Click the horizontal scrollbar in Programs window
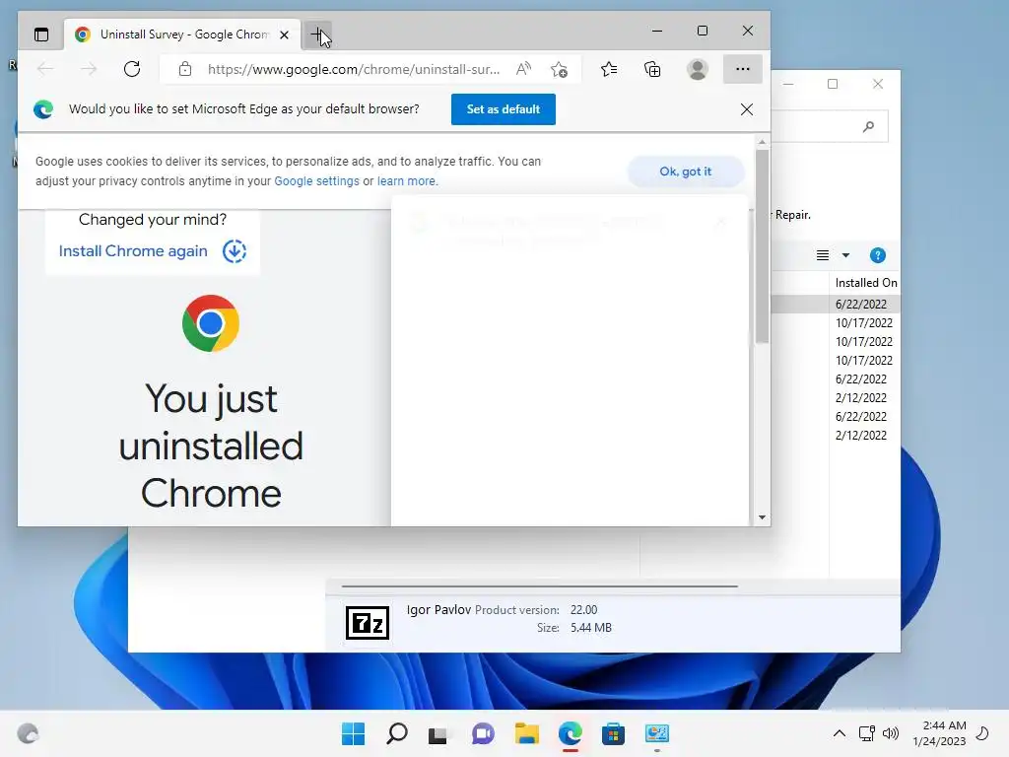 pos(539,586)
